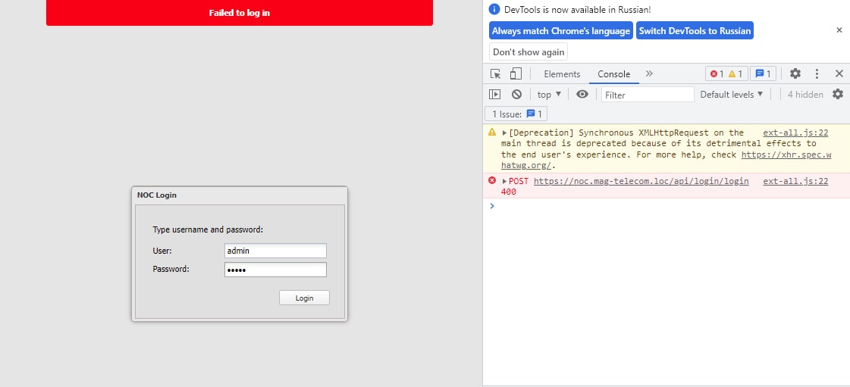Show the console sidebar icon
Image resolution: width=850 pixels, height=387 pixels.
(494, 94)
